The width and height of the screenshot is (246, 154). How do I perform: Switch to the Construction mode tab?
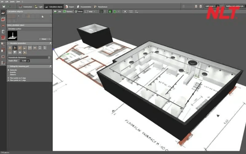(24, 6)
